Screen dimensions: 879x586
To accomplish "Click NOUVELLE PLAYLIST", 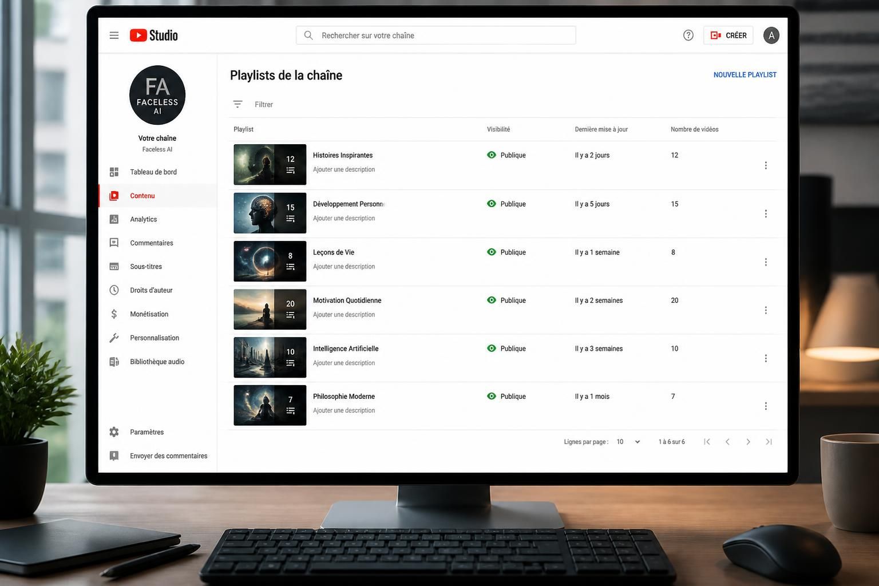I will coord(745,75).
